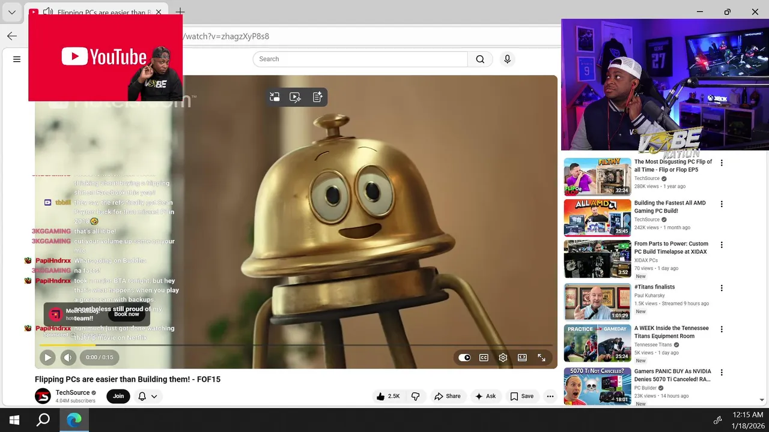Click 'XIDAX PCs' channel name

pyautogui.click(x=646, y=260)
